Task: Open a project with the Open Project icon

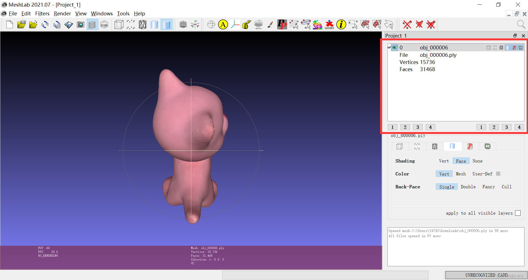Action: [21, 25]
